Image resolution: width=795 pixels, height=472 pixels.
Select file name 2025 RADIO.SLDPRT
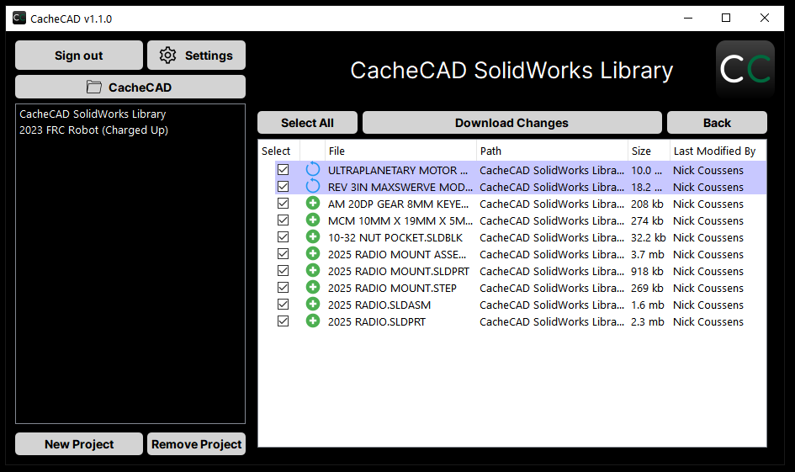(377, 321)
